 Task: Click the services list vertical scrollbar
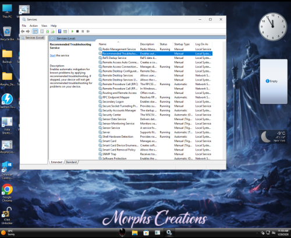tap(224, 116)
